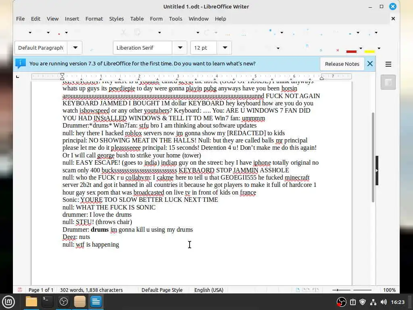Click Page 1 of 1 in status bar
The height and width of the screenshot is (310, 413).
point(41,290)
